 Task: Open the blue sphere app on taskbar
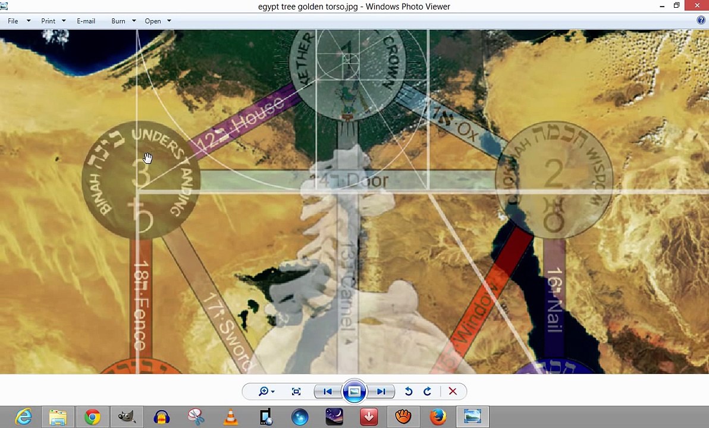point(300,417)
